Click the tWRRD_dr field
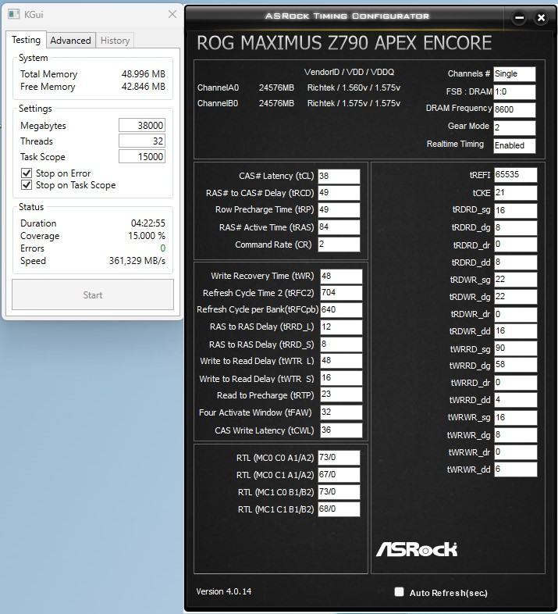Image resolution: width=558 pixels, height=614 pixels. click(516, 383)
